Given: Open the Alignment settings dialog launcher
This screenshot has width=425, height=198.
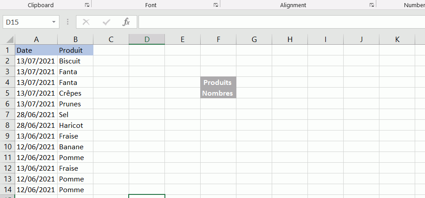Looking at the screenshot, I should point(371,5).
